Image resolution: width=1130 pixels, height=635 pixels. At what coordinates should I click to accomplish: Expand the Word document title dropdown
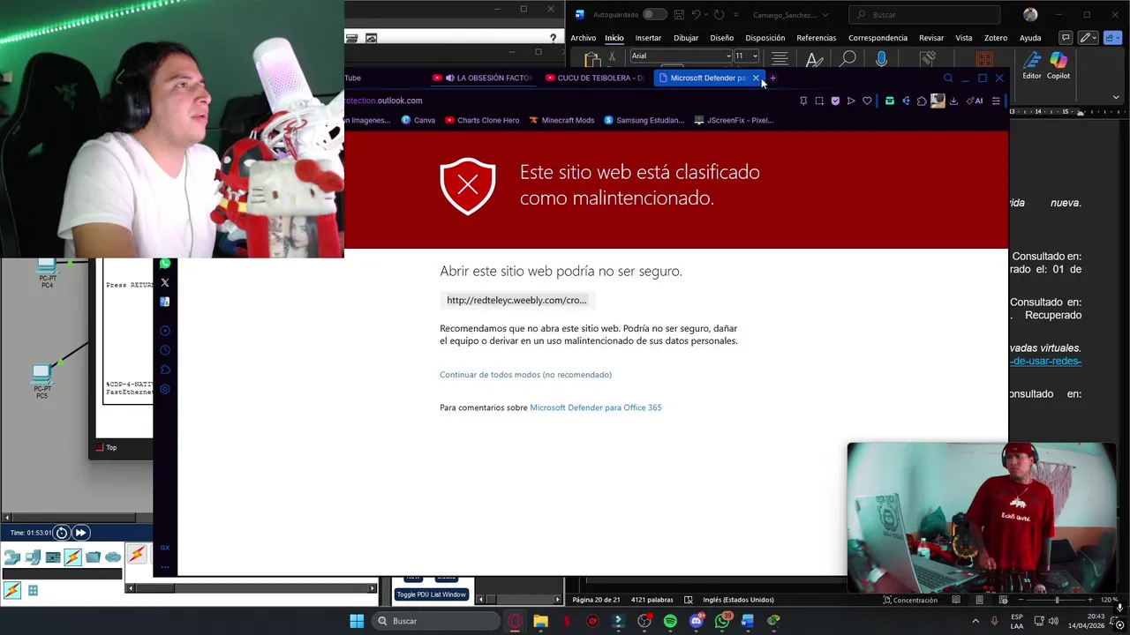825,15
